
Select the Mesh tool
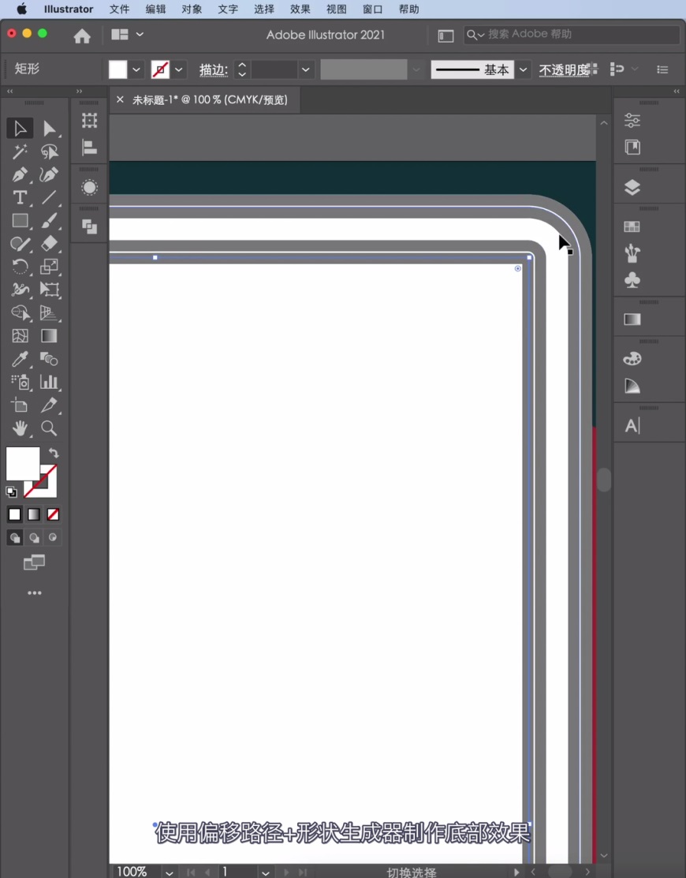pyautogui.click(x=21, y=335)
